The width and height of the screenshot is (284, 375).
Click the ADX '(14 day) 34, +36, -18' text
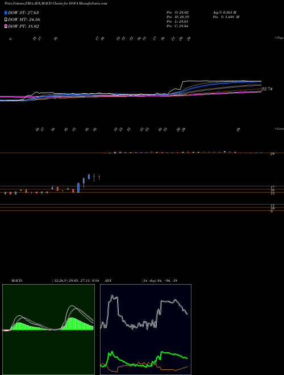coord(160,281)
